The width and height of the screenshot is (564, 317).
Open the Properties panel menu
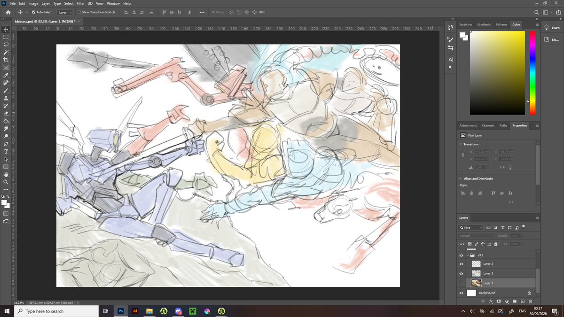click(537, 126)
